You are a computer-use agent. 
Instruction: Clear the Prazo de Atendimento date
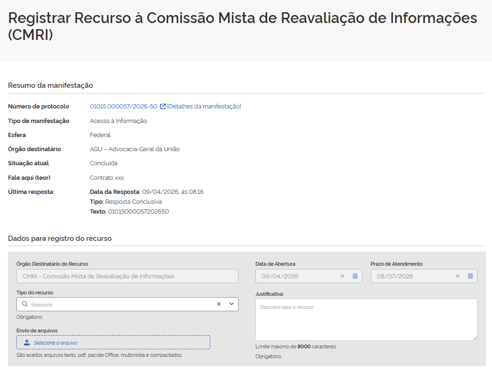(458, 276)
